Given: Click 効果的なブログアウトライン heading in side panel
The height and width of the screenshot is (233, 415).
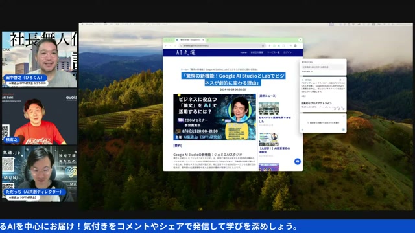Looking at the screenshot, I should pos(316,104).
